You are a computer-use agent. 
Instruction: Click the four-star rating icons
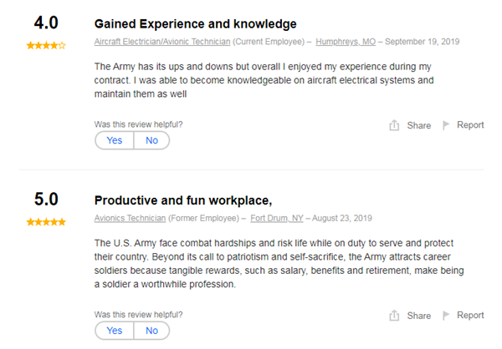(46, 45)
